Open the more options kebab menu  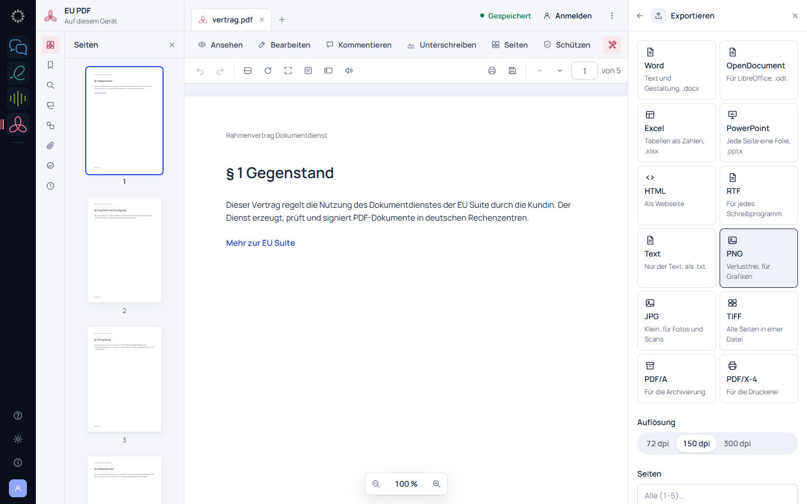tap(612, 16)
